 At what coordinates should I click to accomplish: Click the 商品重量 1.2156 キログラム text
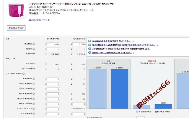pos(45,13)
